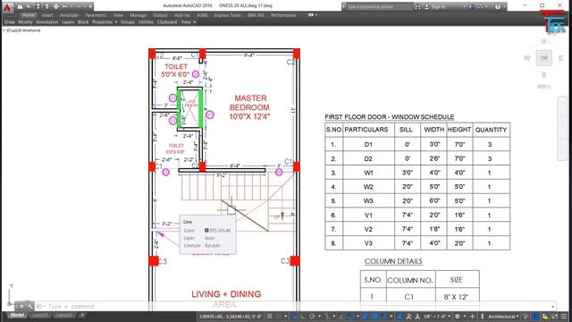Click the Plot printer icon
Viewport: 572px width, 322px height.
click(55, 6)
